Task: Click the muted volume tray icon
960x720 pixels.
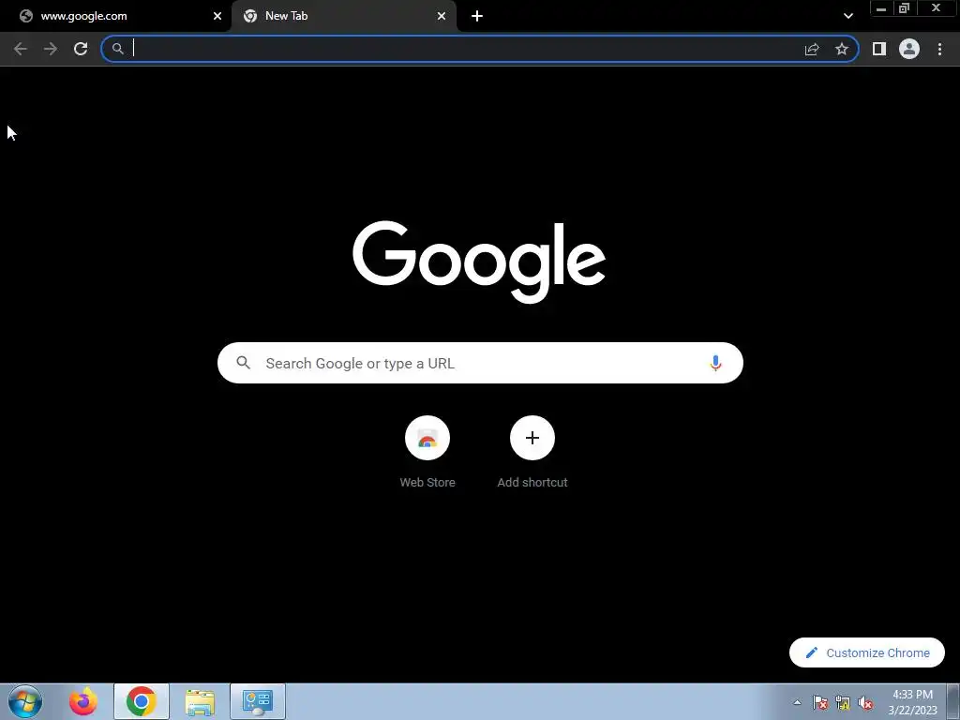Action: pyautogui.click(x=865, y=702)
